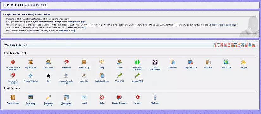Click the 'I2P ROUTER CONSOLE' header title
This screenshot has width=261, height=114.
click(25, 5)
